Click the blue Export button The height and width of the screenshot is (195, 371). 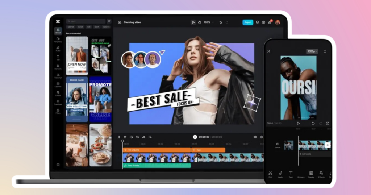[x=248, y=22]
